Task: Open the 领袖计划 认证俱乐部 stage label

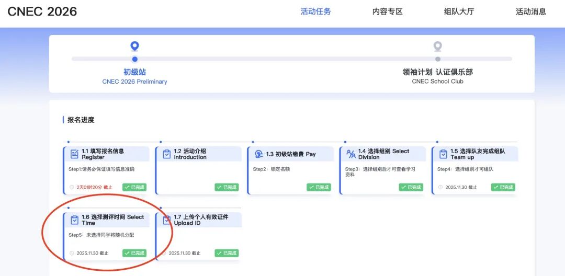Action: pyautogui.click(x=437, y=72)
